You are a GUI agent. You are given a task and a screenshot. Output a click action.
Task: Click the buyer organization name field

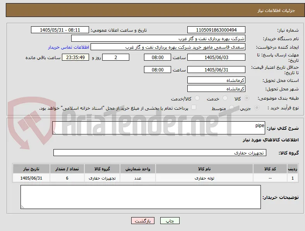158,38
